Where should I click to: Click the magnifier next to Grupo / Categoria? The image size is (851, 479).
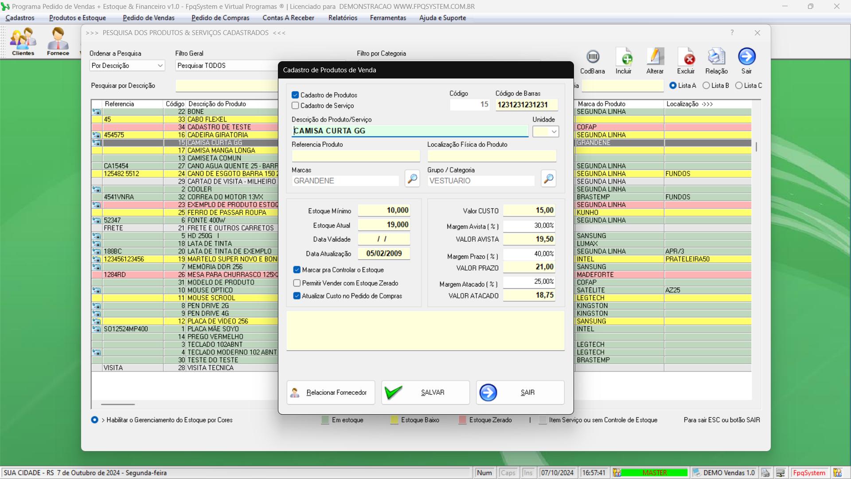(x=548, y=179)
